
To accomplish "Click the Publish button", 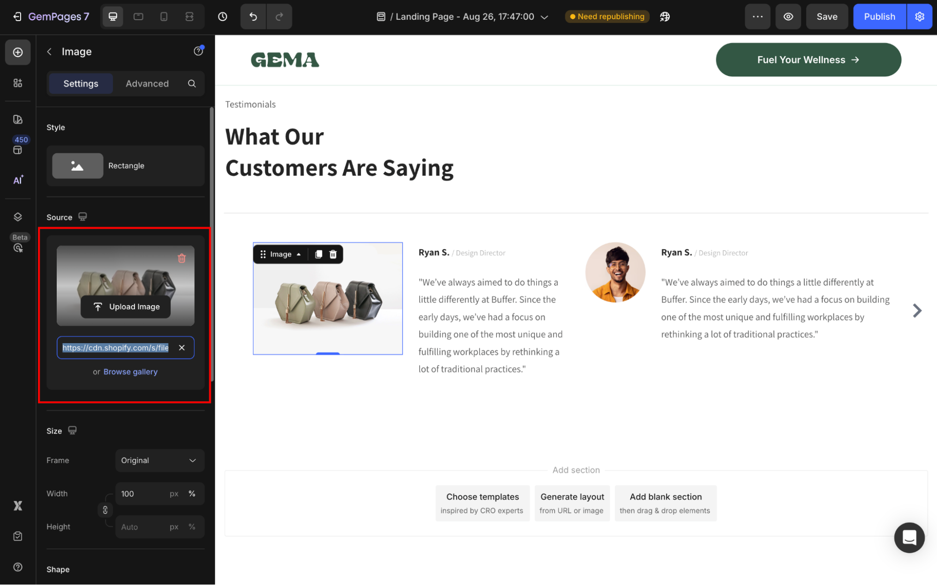I will tap(879, 17).
